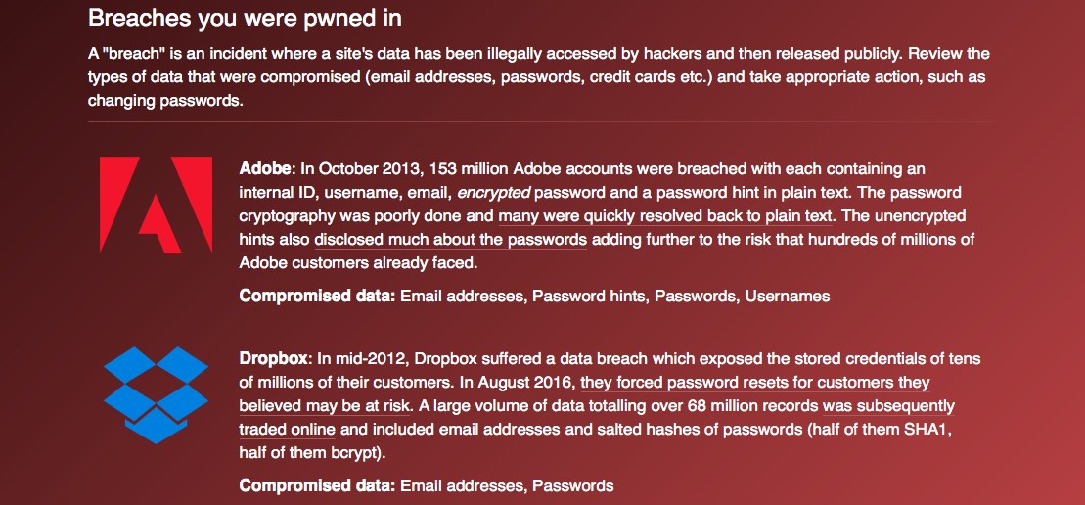
Task: Click "Usernames" in Adobe compromised data list
Action: 787,296
